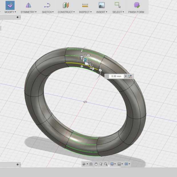The height and width of the screenshot is (177, 177).
Task: Open the SELECT dropdown menu
Action: 118,12
